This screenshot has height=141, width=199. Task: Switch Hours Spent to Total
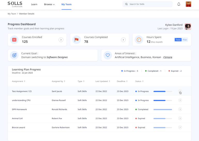coord(178,40)
